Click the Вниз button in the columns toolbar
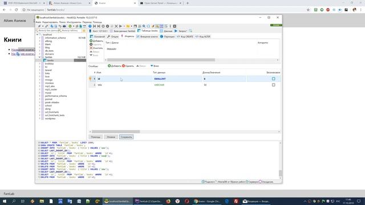Image resolution: width=365 pixels, height=205 pixels. click(155, 66)
